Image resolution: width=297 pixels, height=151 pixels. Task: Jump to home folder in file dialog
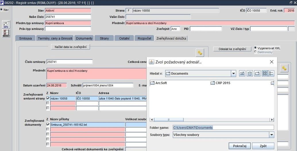(x=250, y=73)
